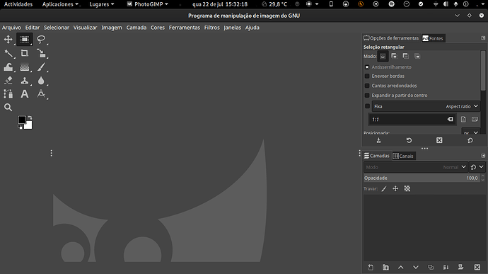Delete the layer icon in Camadas panel
488x274 pixels.
pos(477,267)
